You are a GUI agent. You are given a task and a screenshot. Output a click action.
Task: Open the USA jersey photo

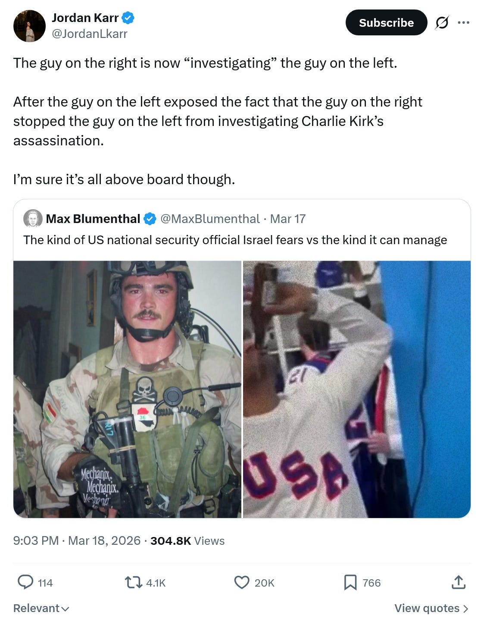(357, 389)
